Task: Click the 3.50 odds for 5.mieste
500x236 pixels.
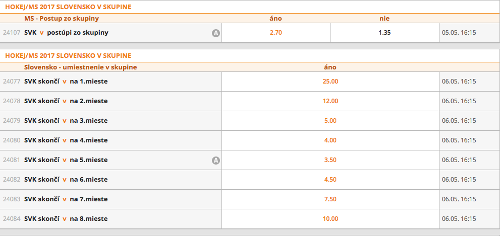Action: point(330,160)
